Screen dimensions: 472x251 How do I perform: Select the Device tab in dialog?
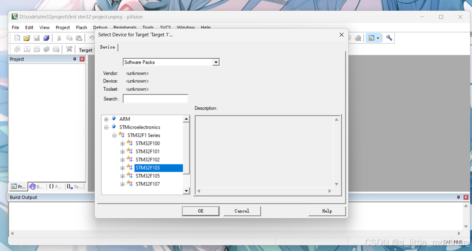[107, 47]
